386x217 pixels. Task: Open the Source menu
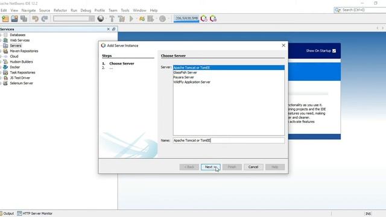point(45,10)
